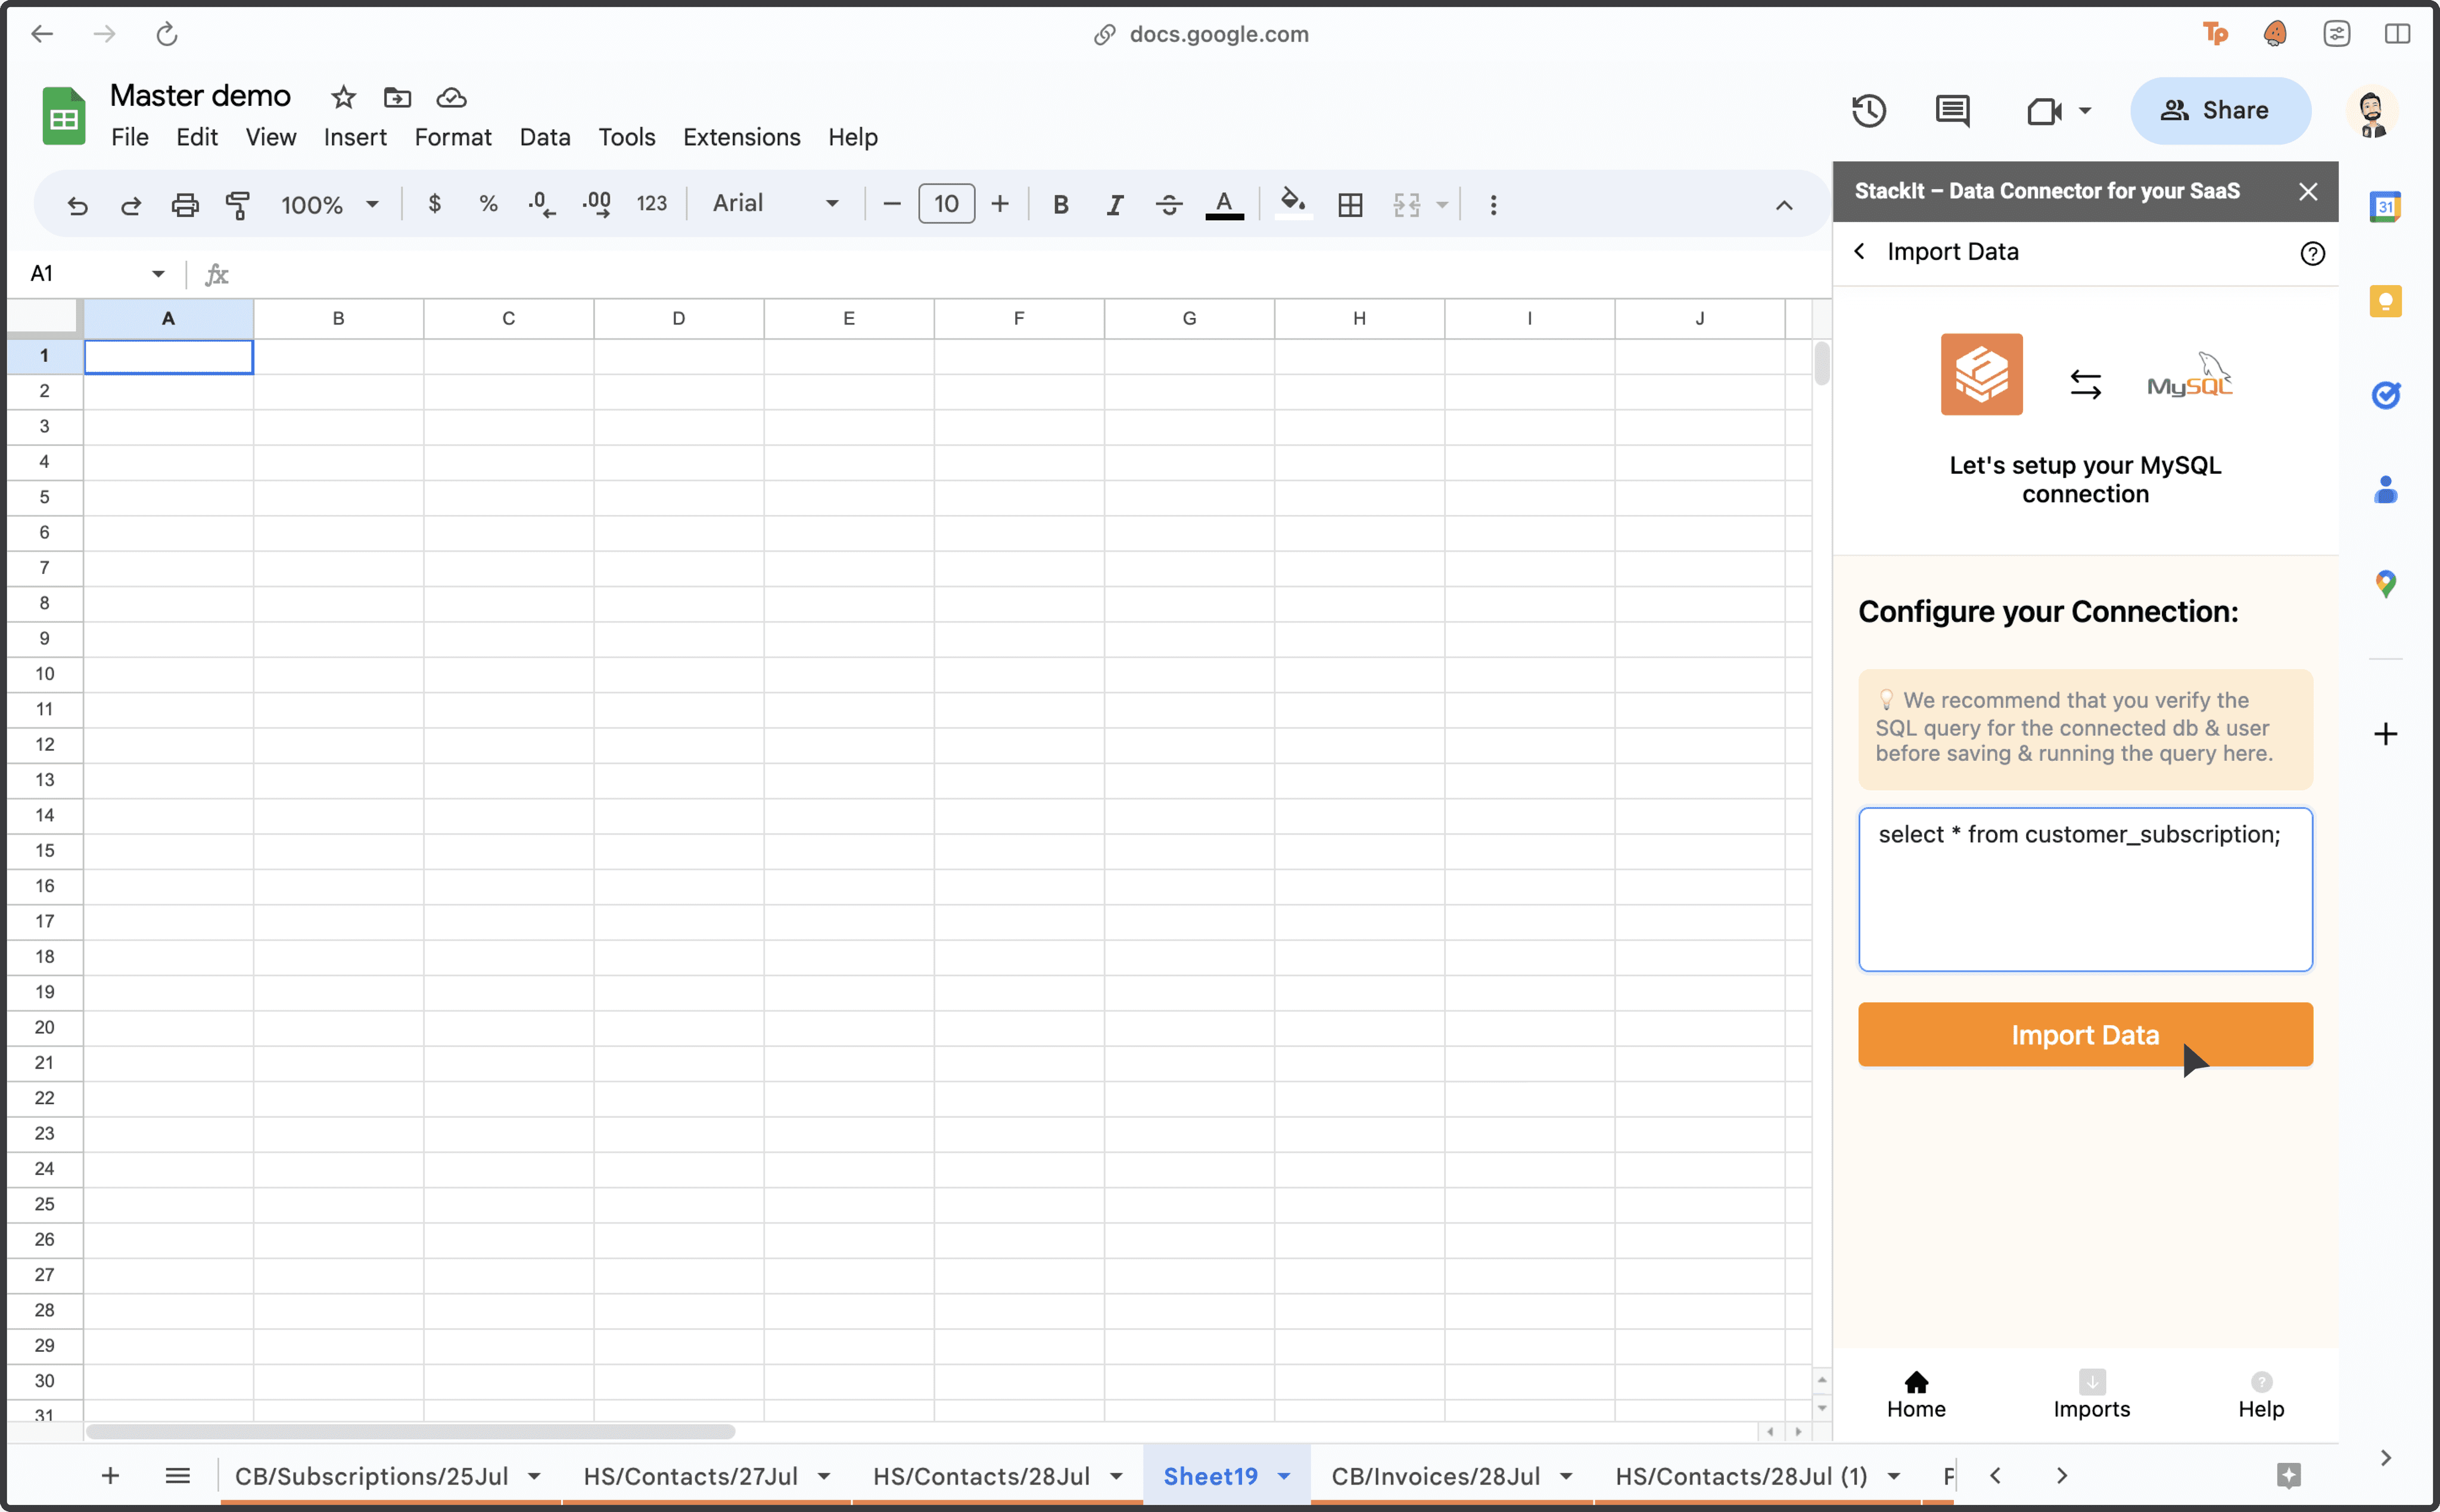The height and width of the screenshot is (1512, 2440).
Task: Click inside the SQL query text box
Action: point(2085,890)
